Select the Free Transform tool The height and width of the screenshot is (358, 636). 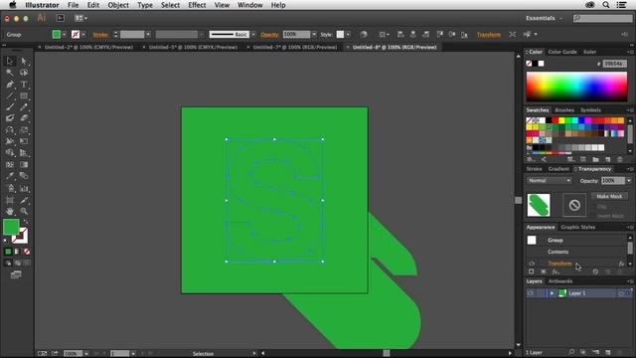point(24,141)
